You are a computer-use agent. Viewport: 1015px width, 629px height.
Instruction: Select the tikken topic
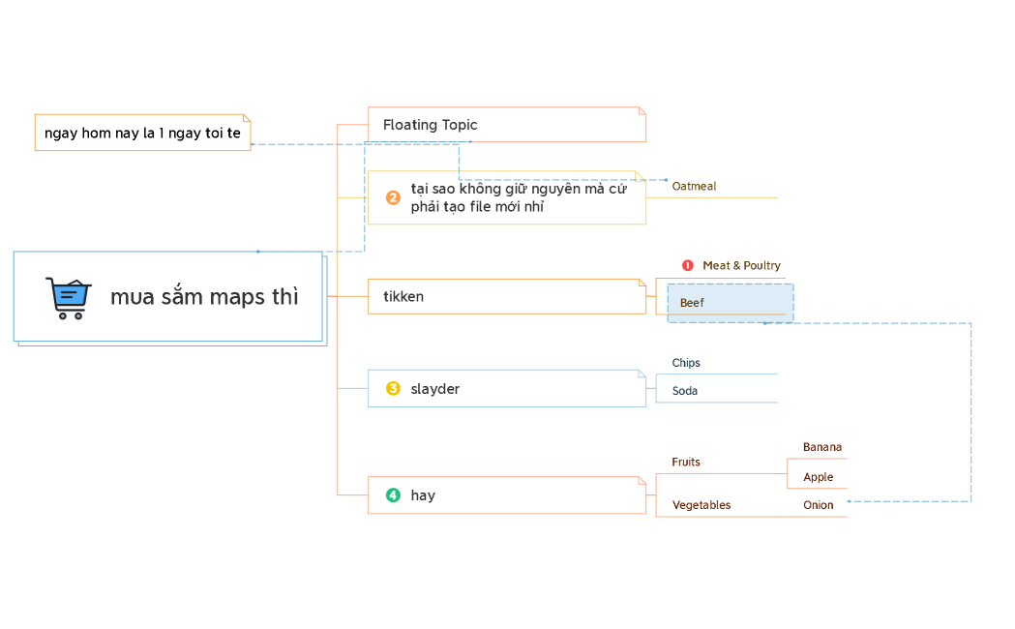tap(404, 297)
